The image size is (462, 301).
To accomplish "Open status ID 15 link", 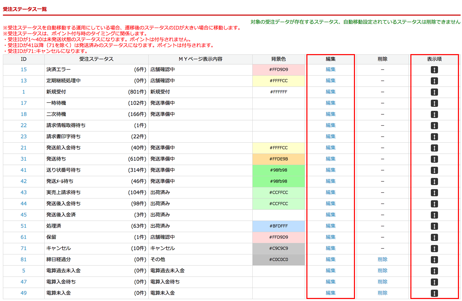I will tap(24, 70).
